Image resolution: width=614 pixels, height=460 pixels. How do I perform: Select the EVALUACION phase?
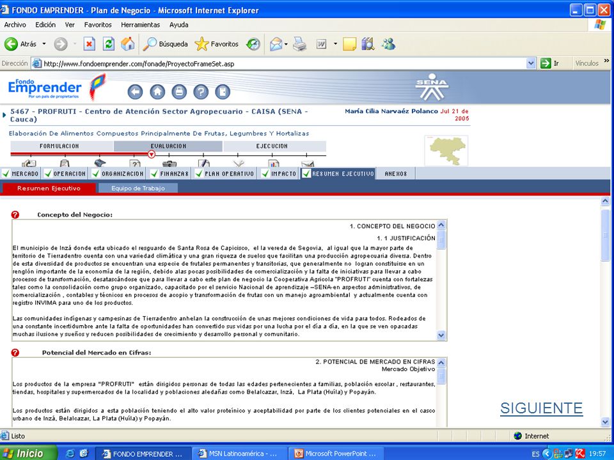tap(168, 146)
